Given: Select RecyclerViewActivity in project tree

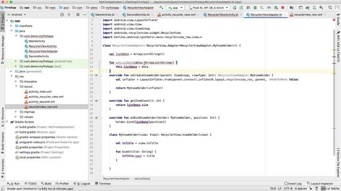Looking at the screenshot, I should [43, 46].
